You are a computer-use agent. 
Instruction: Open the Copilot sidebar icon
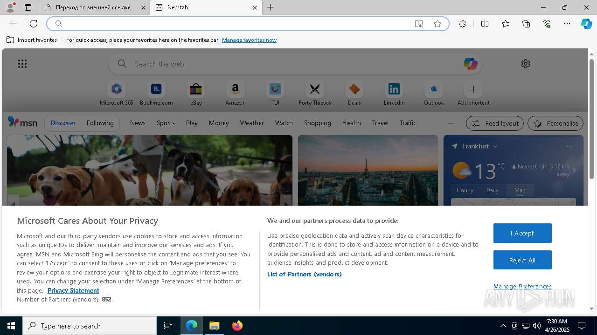pyautogui.click(x=587, y=24)
